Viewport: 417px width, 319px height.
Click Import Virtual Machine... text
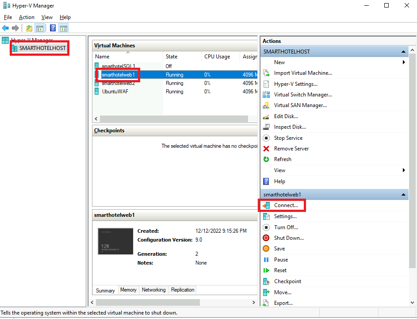tap(303, 73)
